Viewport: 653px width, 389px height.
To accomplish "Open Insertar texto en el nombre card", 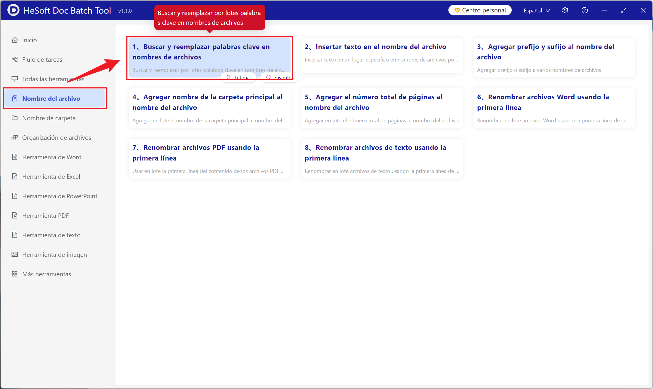I will tap(382, 55).
